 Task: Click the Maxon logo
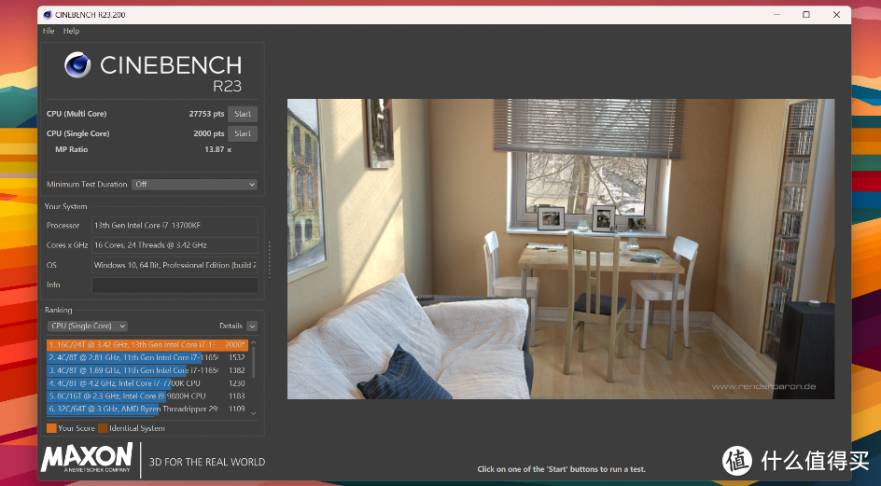pyautogui.click(x=87, y=458)
